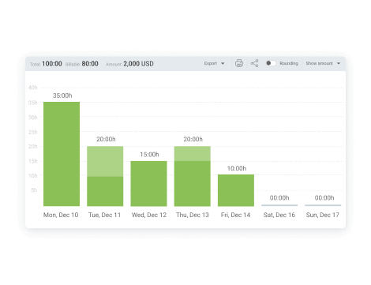The width and height of the screenshot is (371, 285).
Task: Click the dark billable part of Thu, Dec 13 bar
Action: [193, 184]
